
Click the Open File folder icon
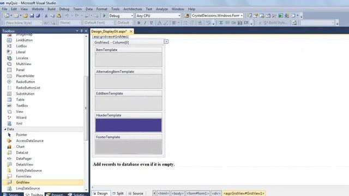(x=26, y=16)
